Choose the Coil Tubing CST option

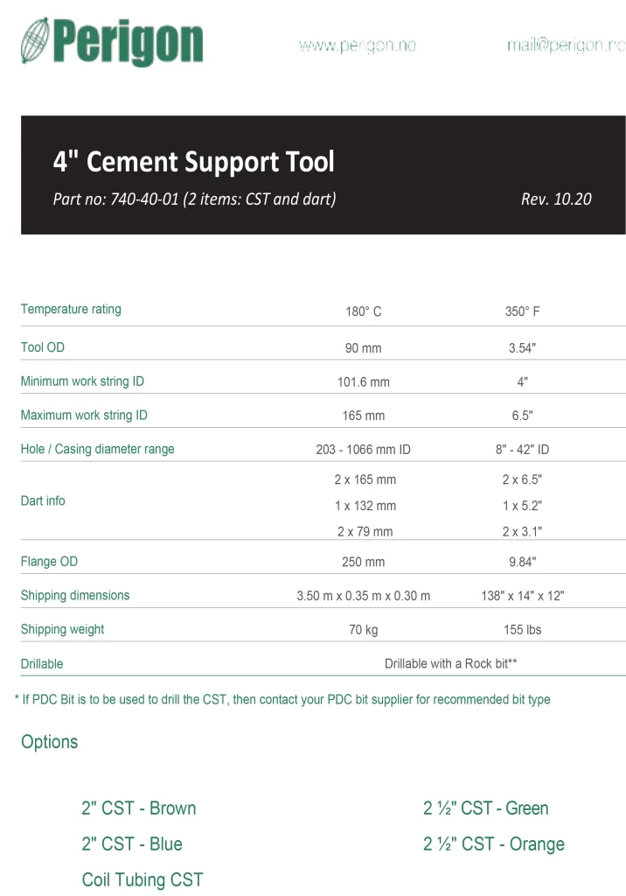tap(142, 880)
